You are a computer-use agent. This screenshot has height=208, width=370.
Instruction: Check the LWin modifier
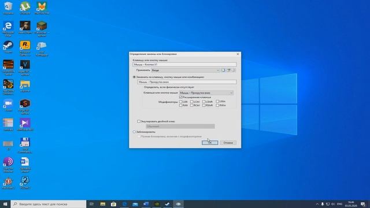click(x=217, y=102)
